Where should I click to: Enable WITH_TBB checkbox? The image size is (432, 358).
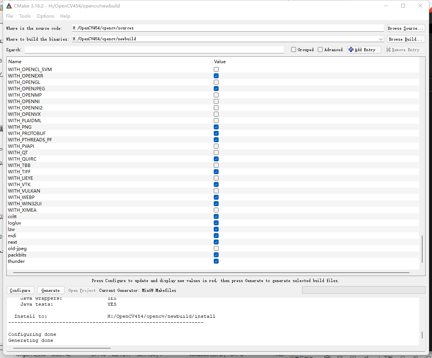click(216, 165)
